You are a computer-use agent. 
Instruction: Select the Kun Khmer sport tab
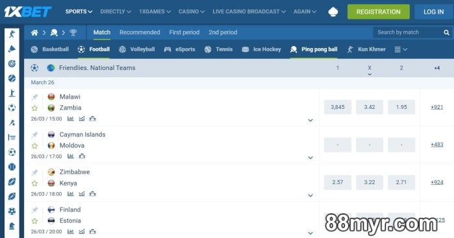coord(366,49)
